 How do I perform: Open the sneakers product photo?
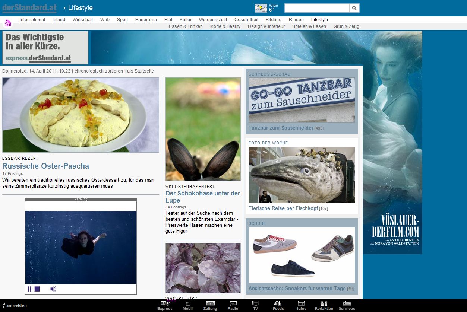(x=302, y=255)
